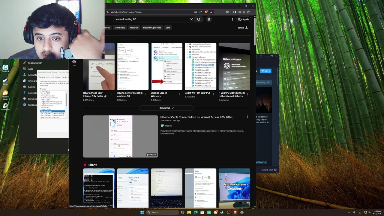
Task: Switch to Advanced tab in Realtek dialog
Action: click(x=50, y=77)
